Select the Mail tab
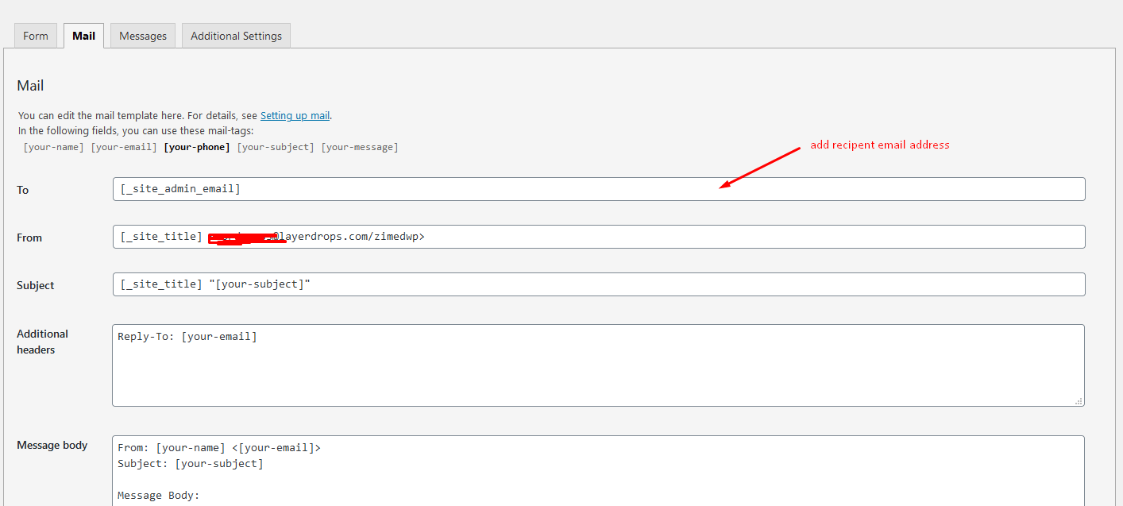The height and width of the screenshot is (506, 1123). click(x=83, y=36)
